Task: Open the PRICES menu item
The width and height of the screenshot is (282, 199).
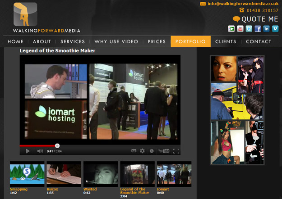Action: 157,41
